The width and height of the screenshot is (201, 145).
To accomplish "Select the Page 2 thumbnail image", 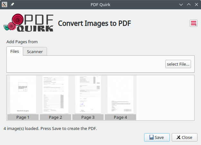I will [55, 94].
